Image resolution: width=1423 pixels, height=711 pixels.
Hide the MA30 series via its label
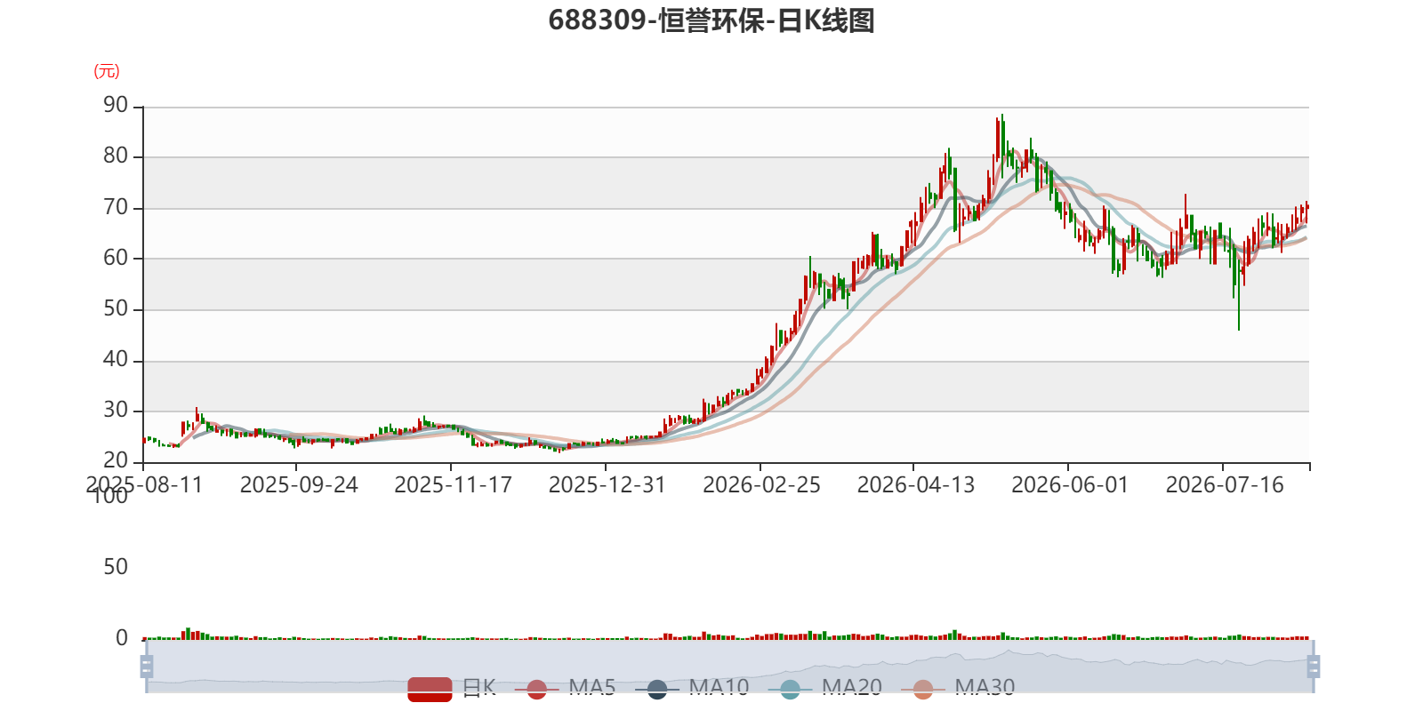click(x=985, y=688)
